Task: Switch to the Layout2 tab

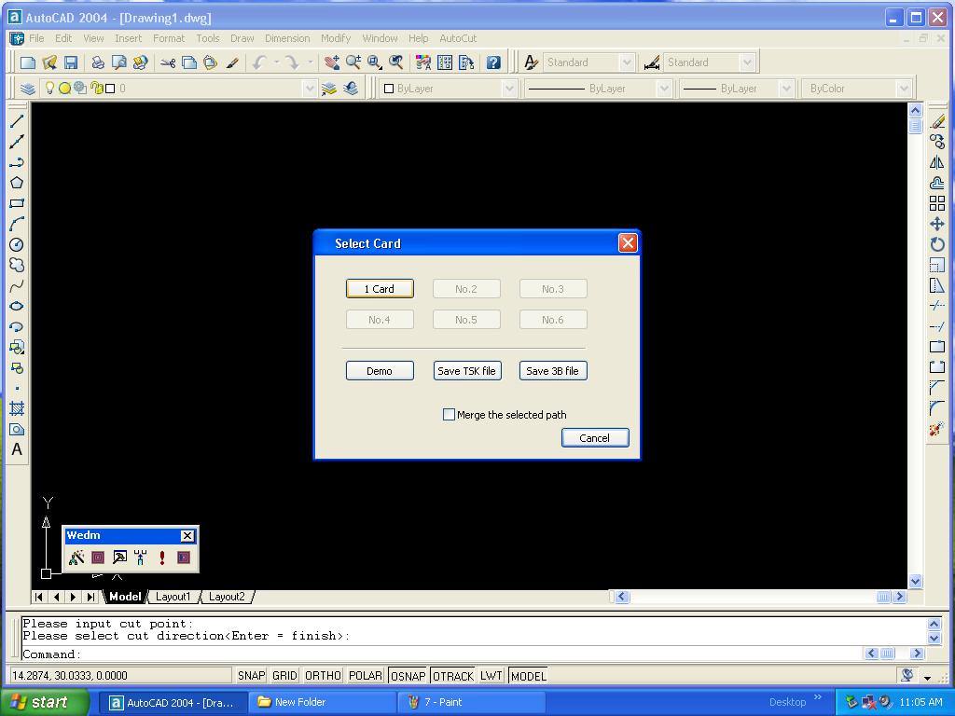Action: coord(227,597)
